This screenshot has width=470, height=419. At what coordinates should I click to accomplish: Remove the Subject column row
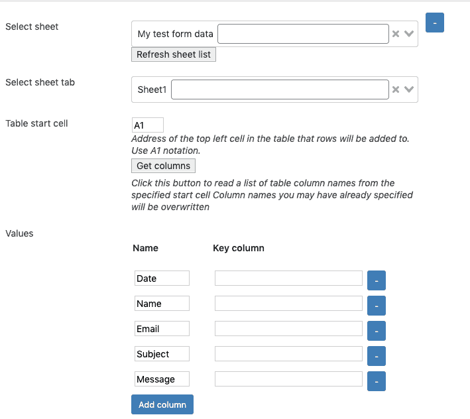tap(377, 356)
